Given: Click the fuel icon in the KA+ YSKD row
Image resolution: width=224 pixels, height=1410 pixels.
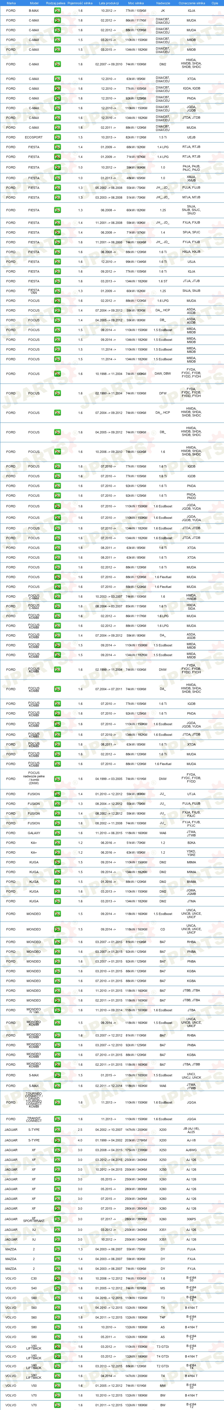Looking at the screenshot, I should pyautogui.click(x=57, y=853).
